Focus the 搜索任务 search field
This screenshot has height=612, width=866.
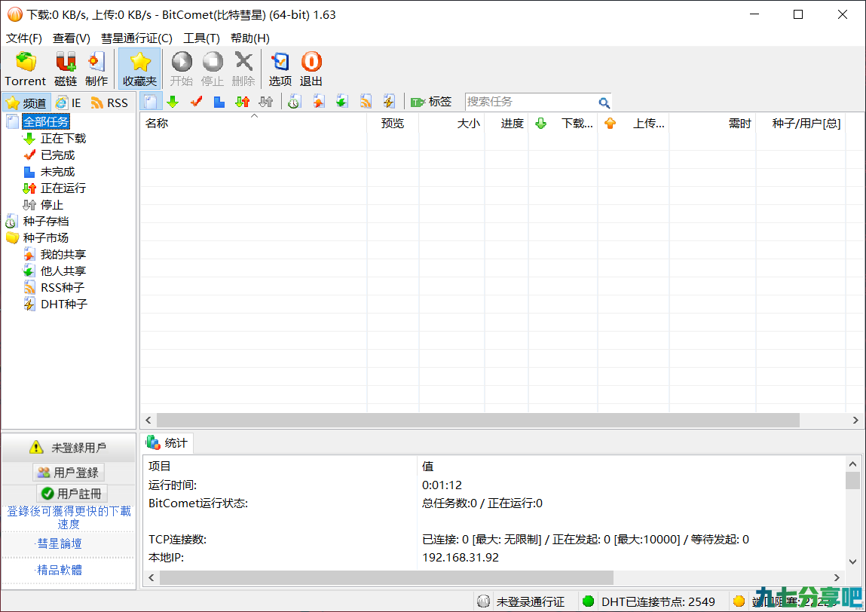tap(531, 102)
